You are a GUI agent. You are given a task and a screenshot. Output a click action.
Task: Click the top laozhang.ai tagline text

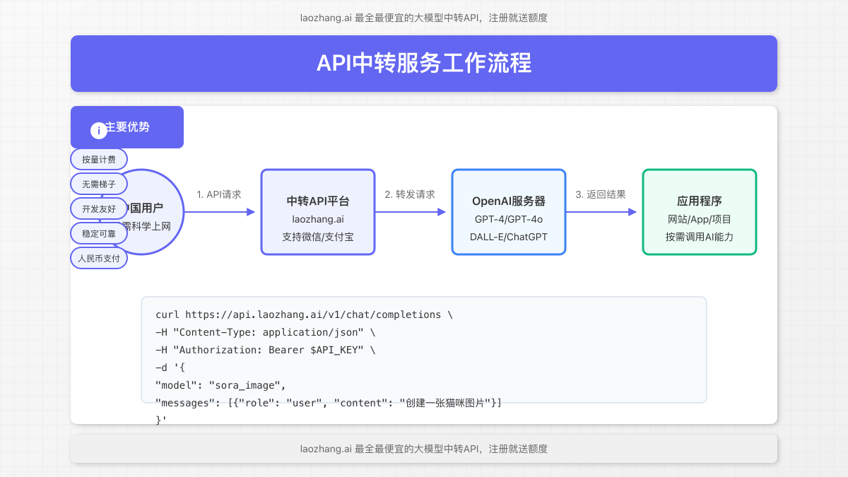point(424,18)
